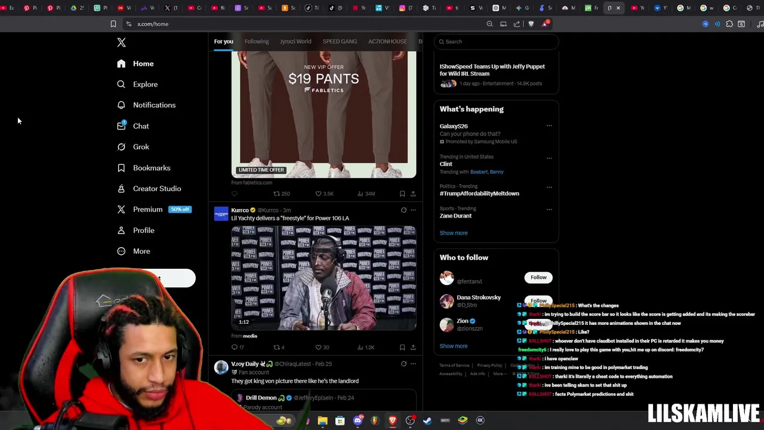
Task: Click Show more under What's happening
Action: tap(454, 233)
